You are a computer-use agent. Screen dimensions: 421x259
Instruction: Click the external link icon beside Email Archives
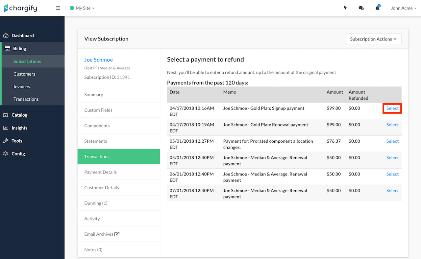coord(117,234)
